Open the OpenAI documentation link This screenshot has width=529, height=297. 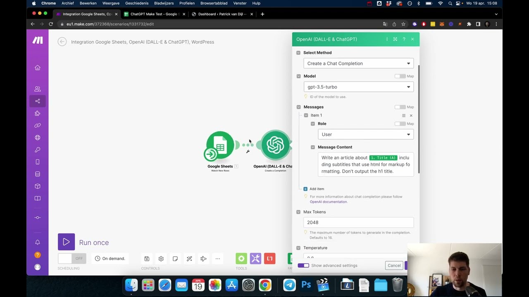pos(329,202)
